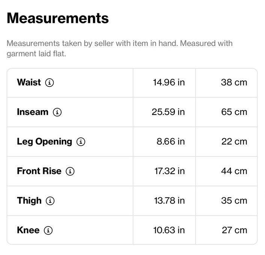Open the Front Rise info icon
The height and width of the screenshot is (255, 265).
[70, 171]
